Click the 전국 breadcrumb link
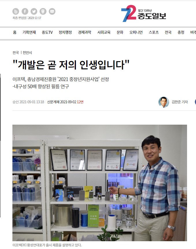196x249 pixels. click(16, 53)
